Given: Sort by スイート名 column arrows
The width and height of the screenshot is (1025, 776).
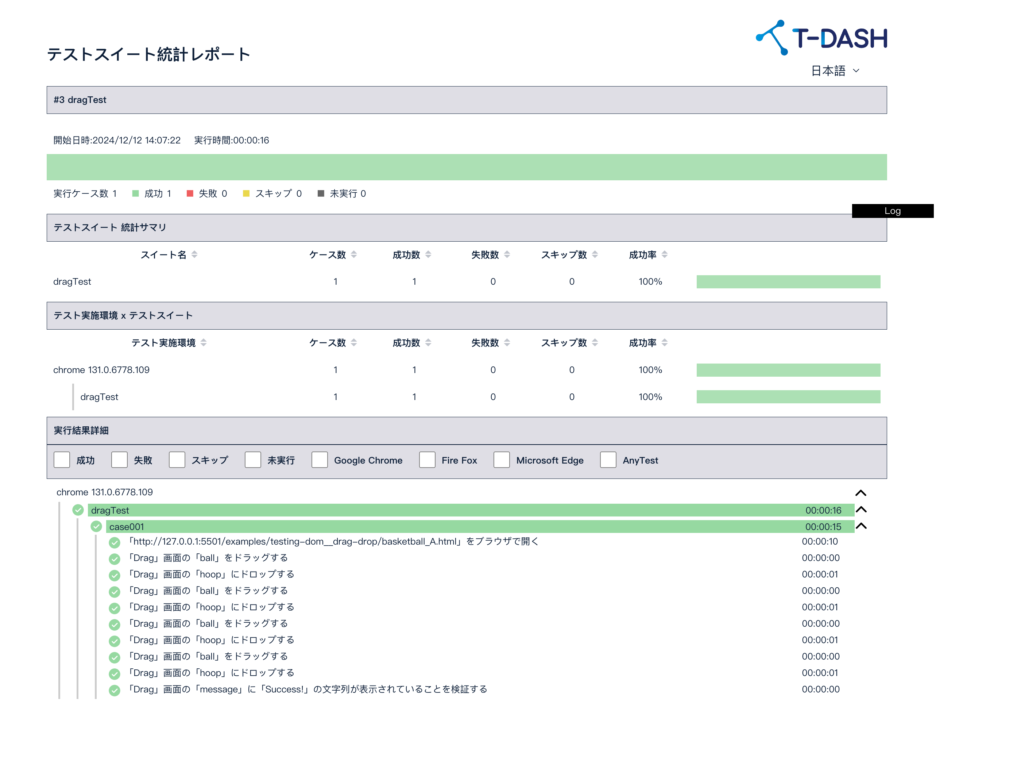Looking at the screenshot, I should 194,254.
